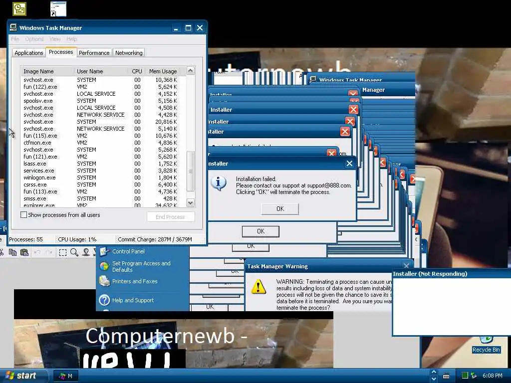Click the network connection tray icon
This screenshot has height=383, width=511.
pos(474,376)
